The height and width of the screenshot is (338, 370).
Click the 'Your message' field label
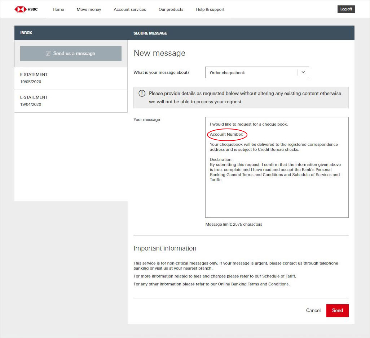point(147,120)
